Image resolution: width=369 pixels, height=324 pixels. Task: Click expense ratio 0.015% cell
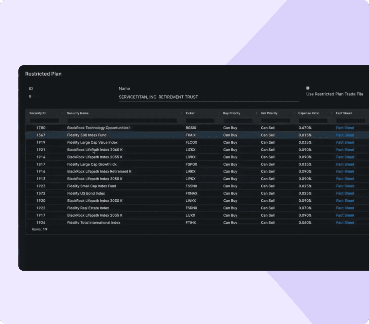[305, 135]
